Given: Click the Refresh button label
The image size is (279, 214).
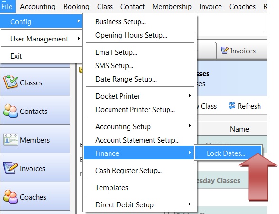Looking at the screenshot, I should (249, 106).
